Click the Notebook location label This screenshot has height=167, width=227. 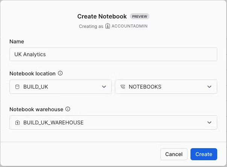click(32, 74)
